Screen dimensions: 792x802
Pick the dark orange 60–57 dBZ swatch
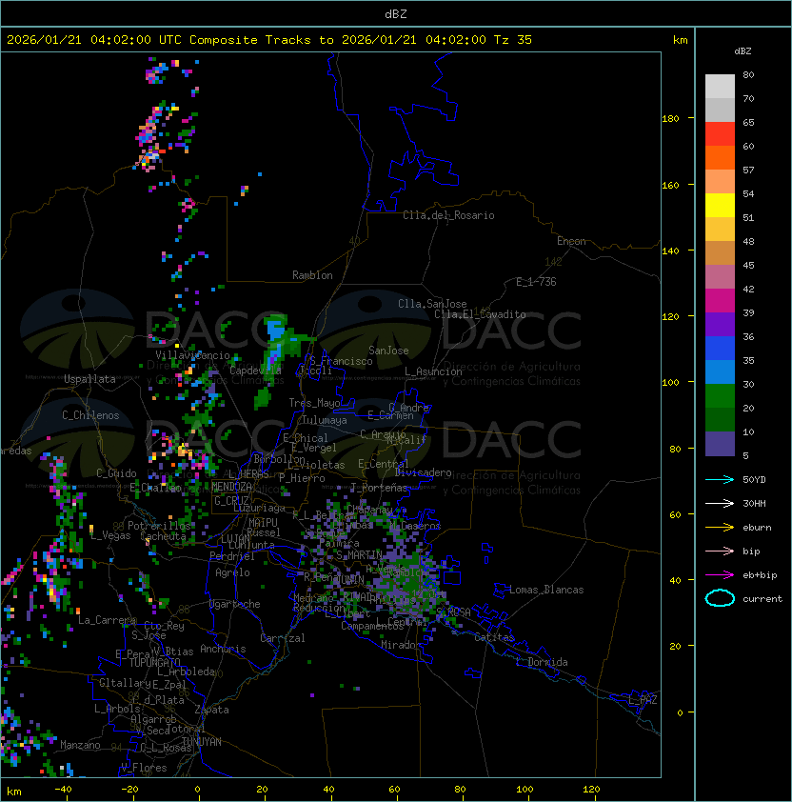pos(720,157)
